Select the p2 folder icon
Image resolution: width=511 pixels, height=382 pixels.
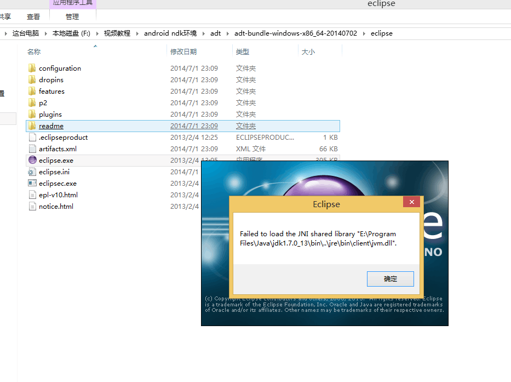[x=32, y=102]
